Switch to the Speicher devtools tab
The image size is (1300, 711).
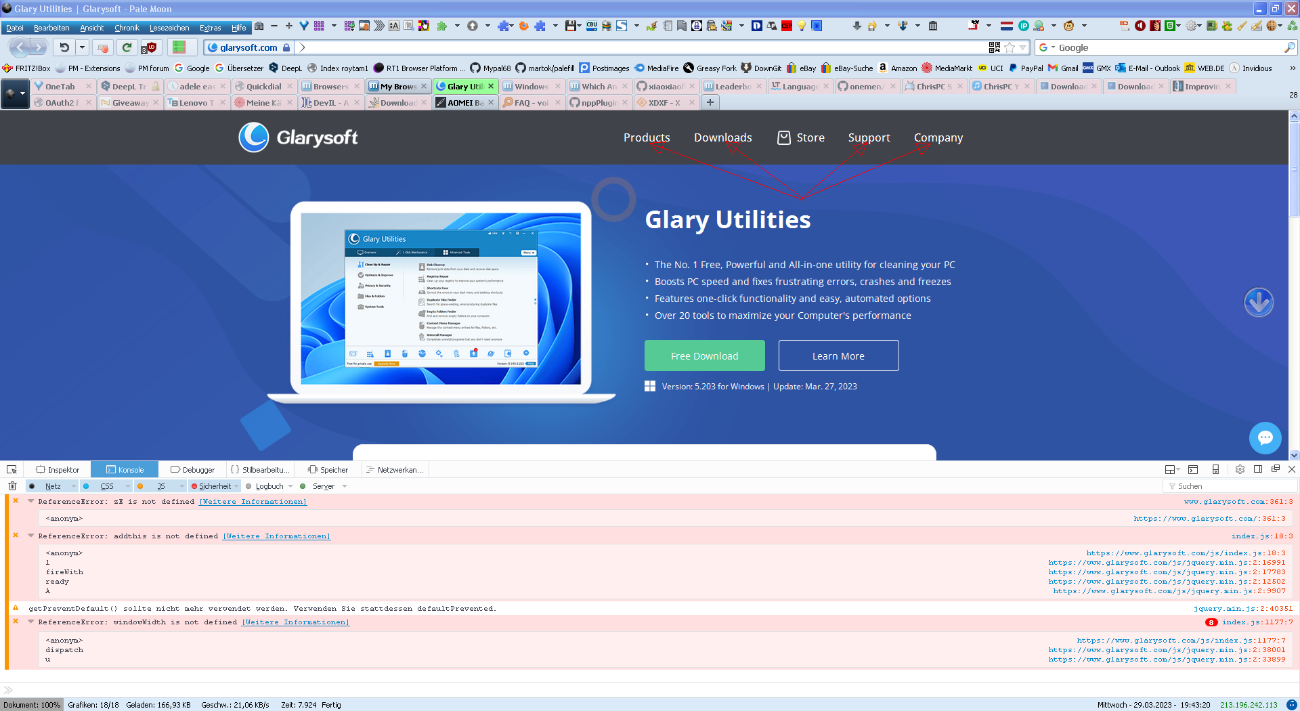coord(328,469)
